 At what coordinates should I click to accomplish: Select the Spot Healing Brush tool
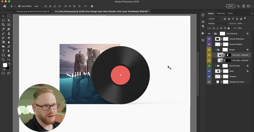point(9,29)
